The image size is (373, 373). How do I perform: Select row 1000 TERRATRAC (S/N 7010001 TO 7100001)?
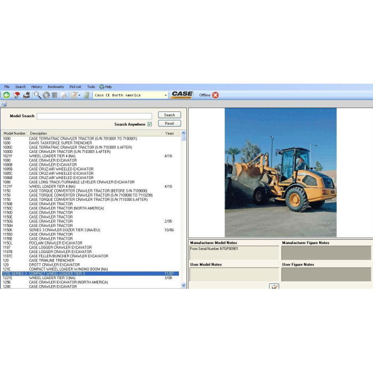91,139
